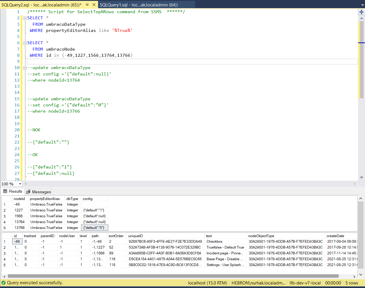Click the 00:00:00 elapsed time indicator
Screen dimensions: 365x288
[333, 283]
